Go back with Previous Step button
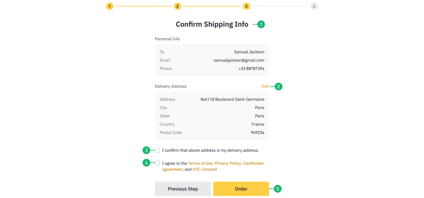The image size is (424, 198). coord(183,189)
